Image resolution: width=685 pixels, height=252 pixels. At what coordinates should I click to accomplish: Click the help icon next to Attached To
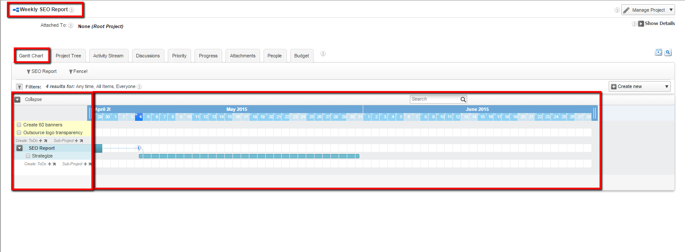point(71,25)
